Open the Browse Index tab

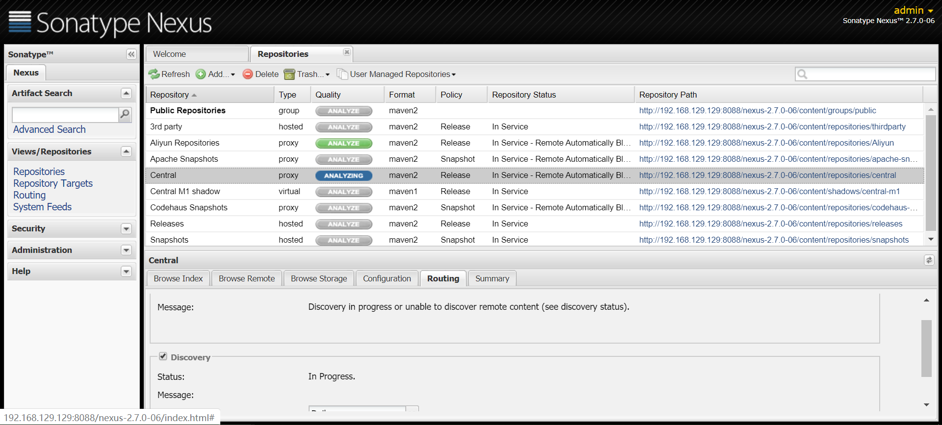coord(178,278)
